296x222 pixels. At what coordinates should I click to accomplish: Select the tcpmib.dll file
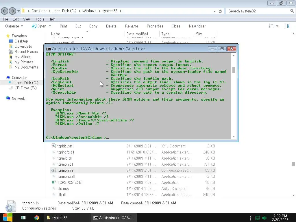pyautogui.click(x=64, y=158)
